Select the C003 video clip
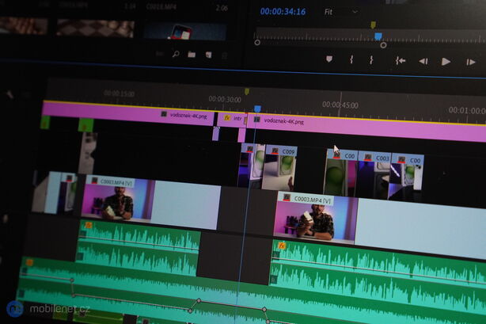The height and width of the screenshot is (324, 486). point(374,176)
